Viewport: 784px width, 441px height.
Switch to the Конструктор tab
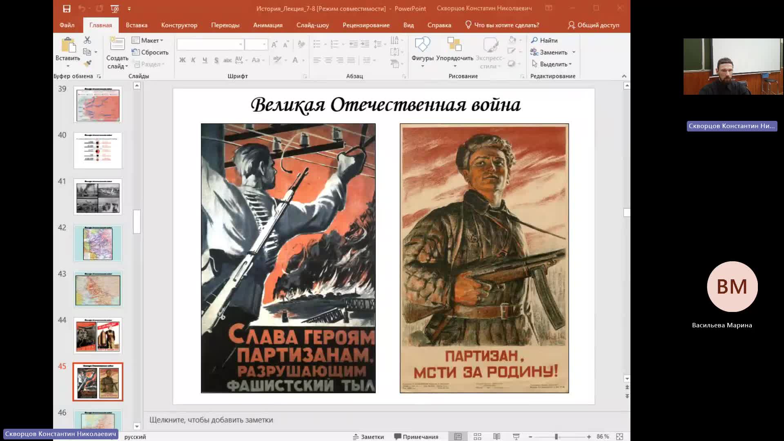(179, 25)
